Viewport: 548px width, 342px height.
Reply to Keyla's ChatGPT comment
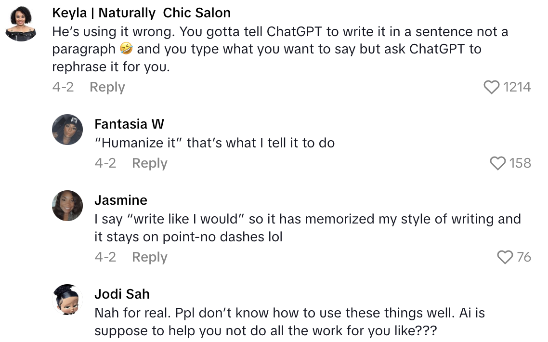click(x=107, y=87)
